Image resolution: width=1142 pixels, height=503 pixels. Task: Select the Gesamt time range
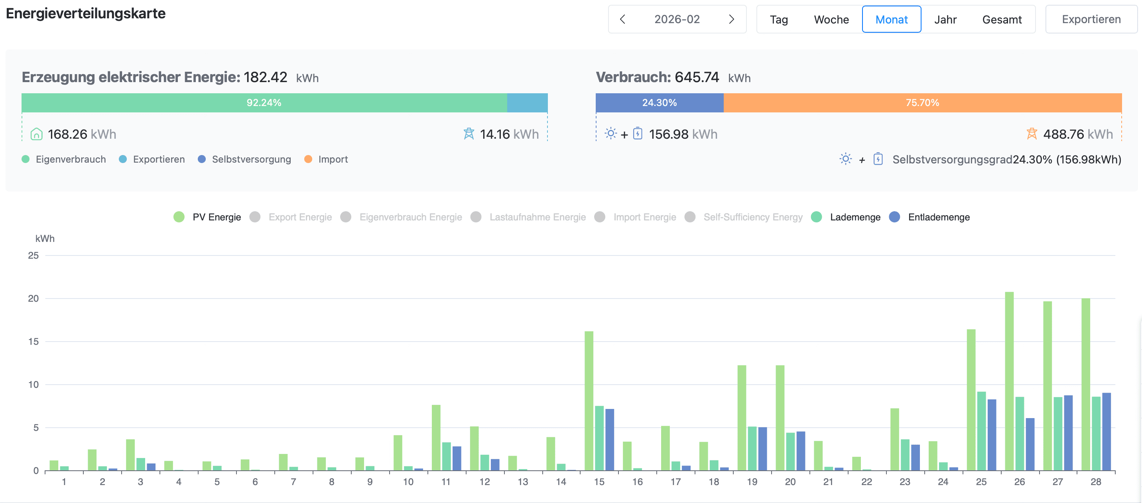coord(1002,20)
